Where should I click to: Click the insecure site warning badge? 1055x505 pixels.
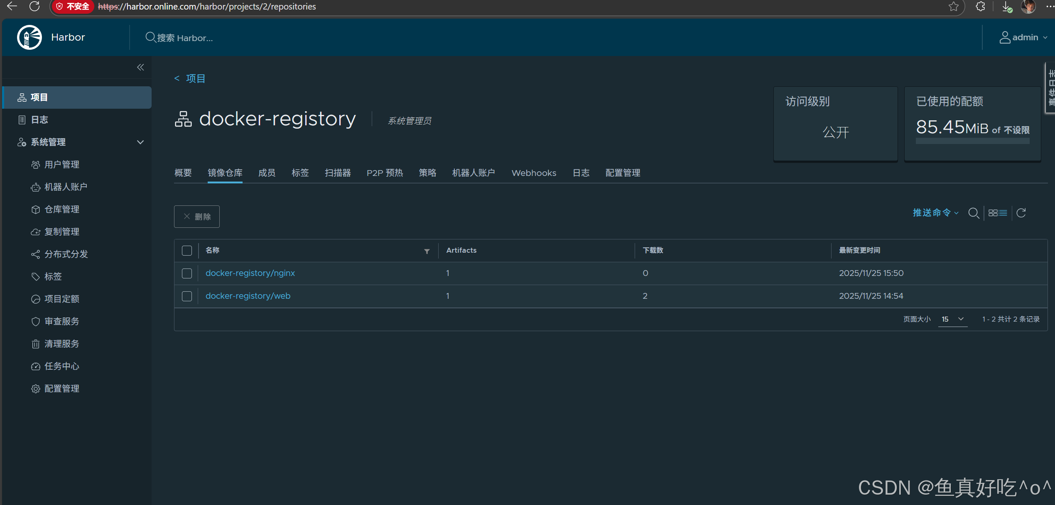coord(73,7)
